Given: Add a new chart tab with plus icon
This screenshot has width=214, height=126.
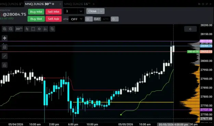Looking at the screenshot, I should (x=93, y=4).
